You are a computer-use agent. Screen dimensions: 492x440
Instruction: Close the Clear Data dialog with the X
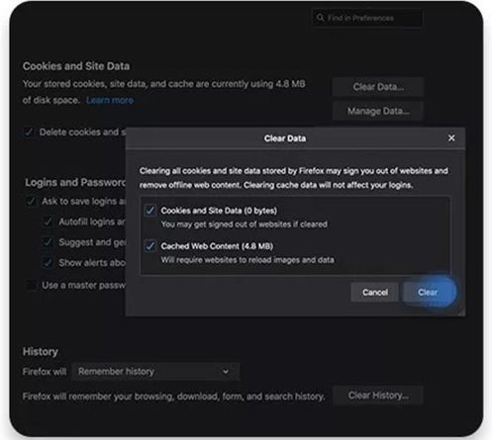pyautogui.click(x=451, y=138)
